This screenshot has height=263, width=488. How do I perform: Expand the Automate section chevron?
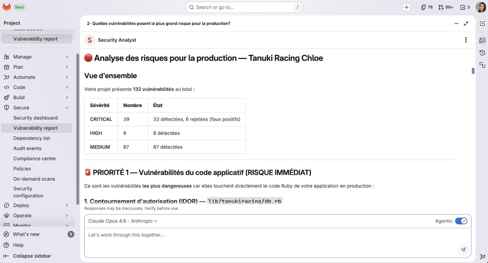point(67,77)
